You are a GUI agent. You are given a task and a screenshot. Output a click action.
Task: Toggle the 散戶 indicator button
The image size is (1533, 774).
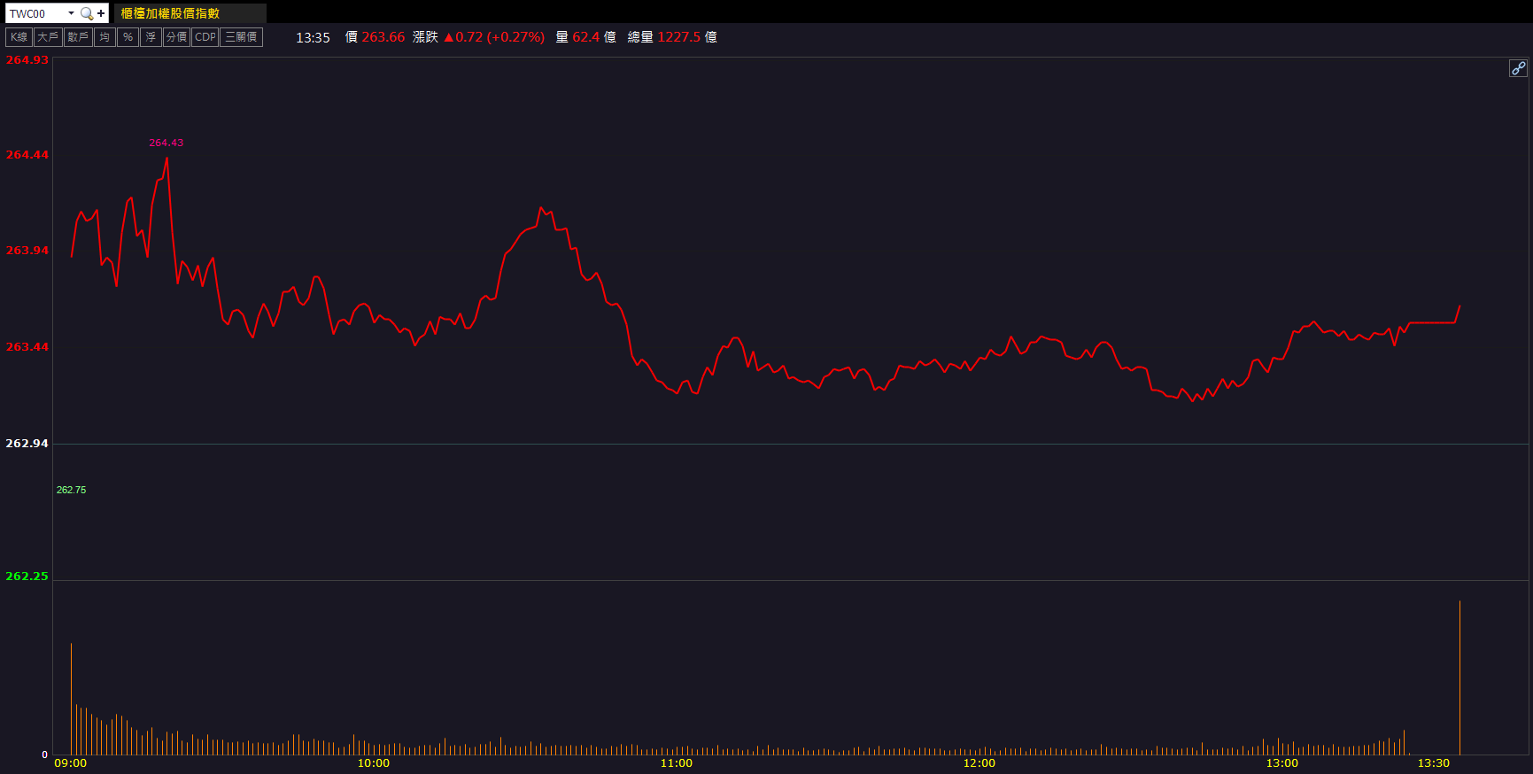78,37
